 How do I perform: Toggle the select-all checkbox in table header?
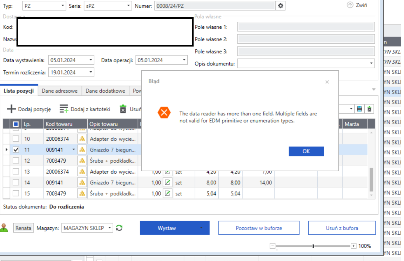[x=16, y=124]
